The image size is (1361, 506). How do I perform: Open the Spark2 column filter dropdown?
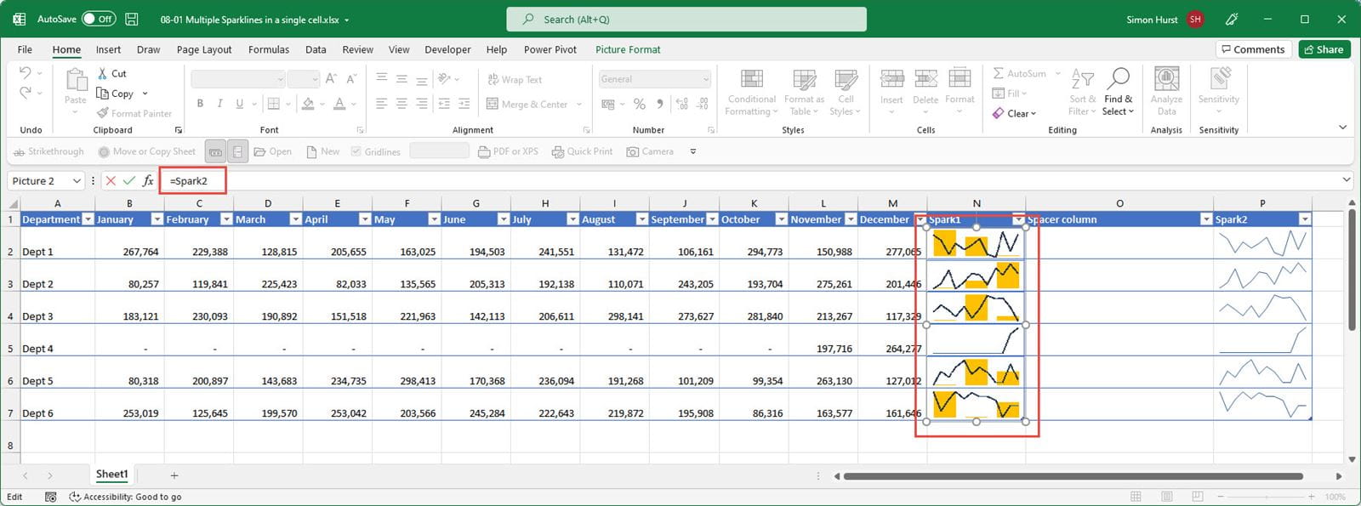(x=1304, y=219)
